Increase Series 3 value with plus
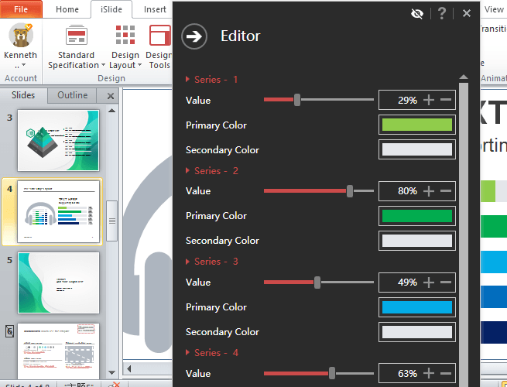 pos(429,283)
